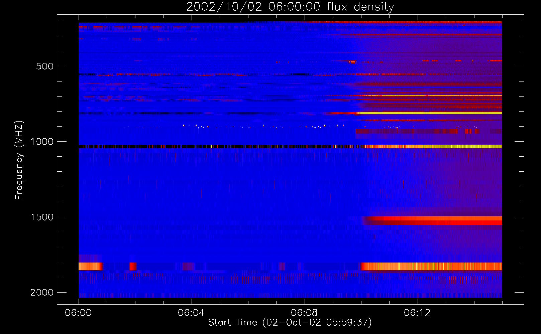This screenshot has height=334, width=541.
Task: Click the plot title '2002/10/02 06:00:00 flux density'
Action: [290, 7]
